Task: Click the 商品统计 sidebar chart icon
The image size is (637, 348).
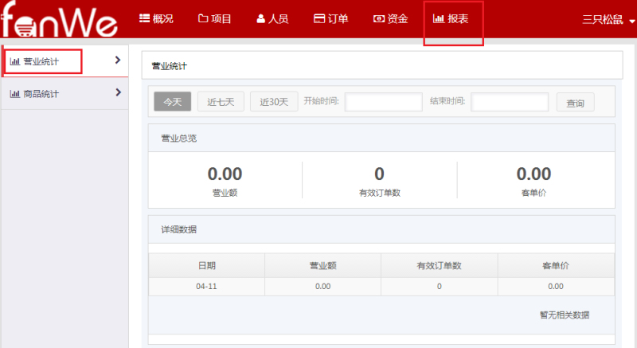Action: pos(14,94)
